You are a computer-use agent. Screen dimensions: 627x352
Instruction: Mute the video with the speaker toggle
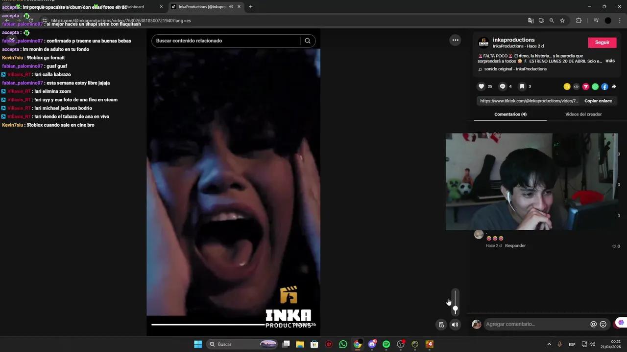point(455,324)
